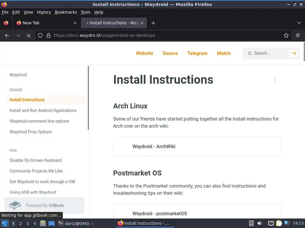This screenshot has width=305, height=228.
Task: Open the Source header link
Action: click(170, 53)
